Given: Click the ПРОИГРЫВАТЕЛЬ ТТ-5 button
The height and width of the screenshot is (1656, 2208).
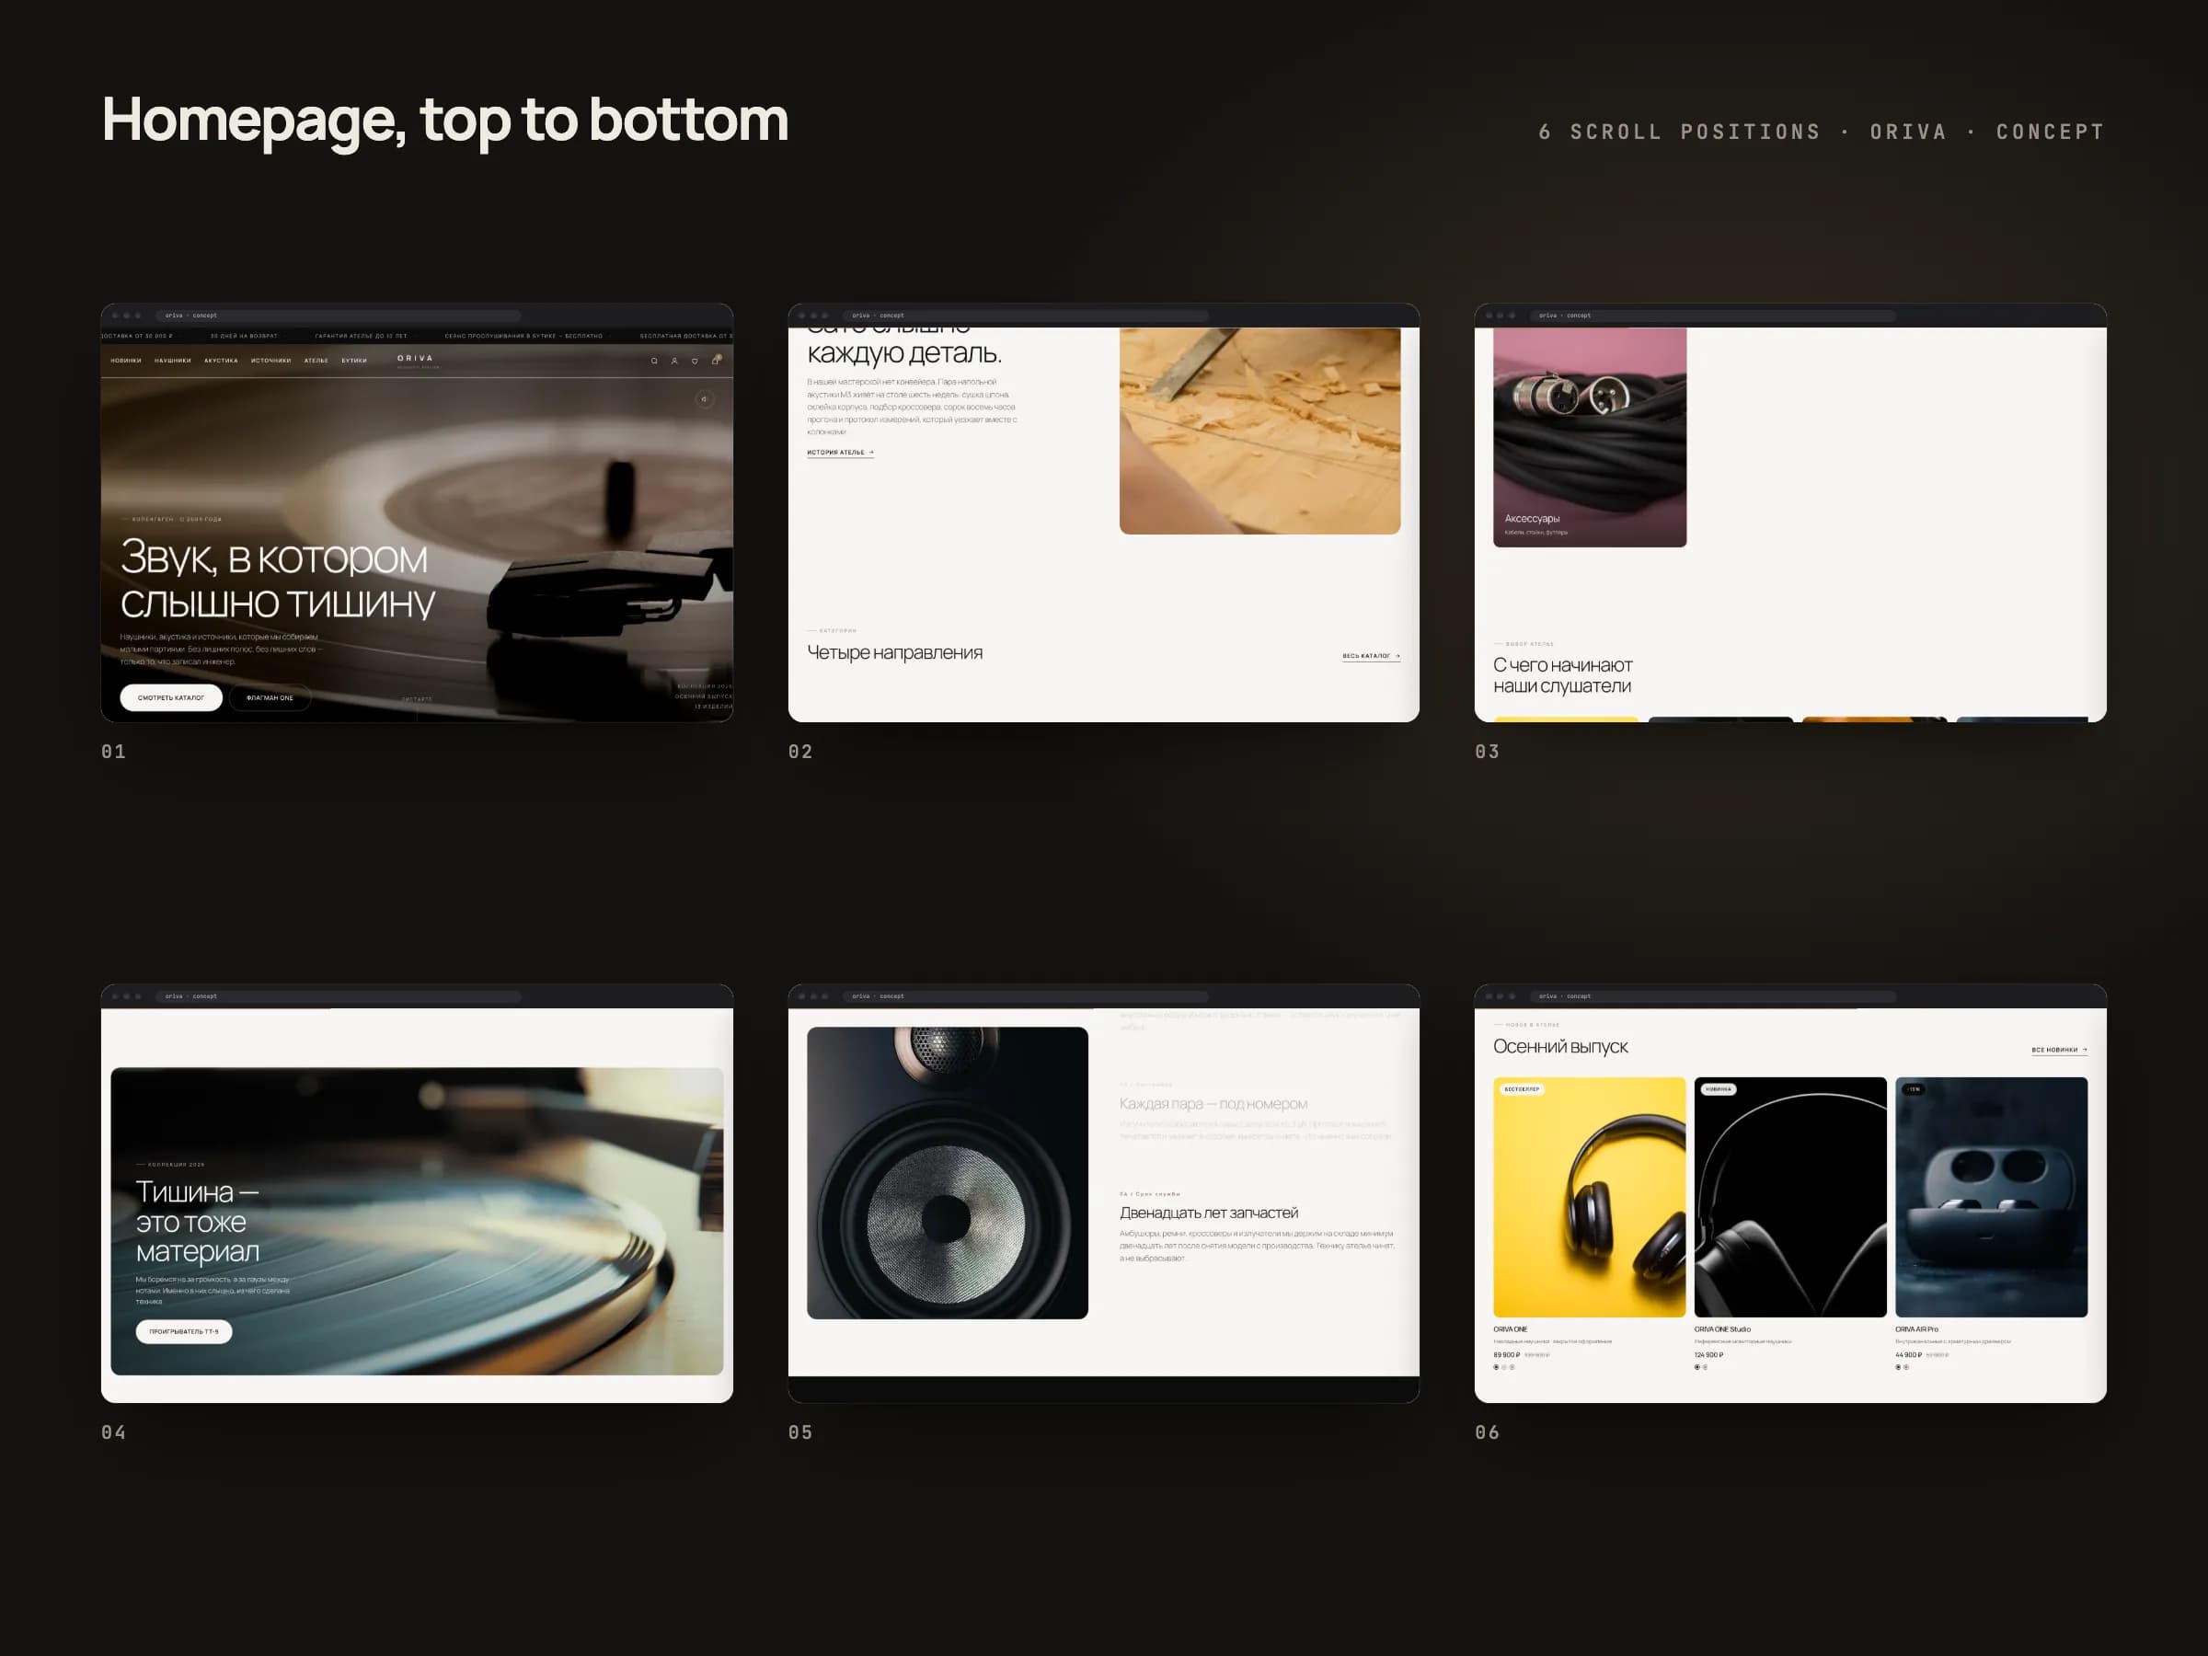Looking at the screenshot, I should coord(184,1331).
